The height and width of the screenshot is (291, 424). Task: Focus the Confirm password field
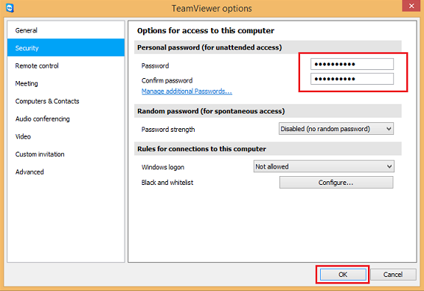352,79
